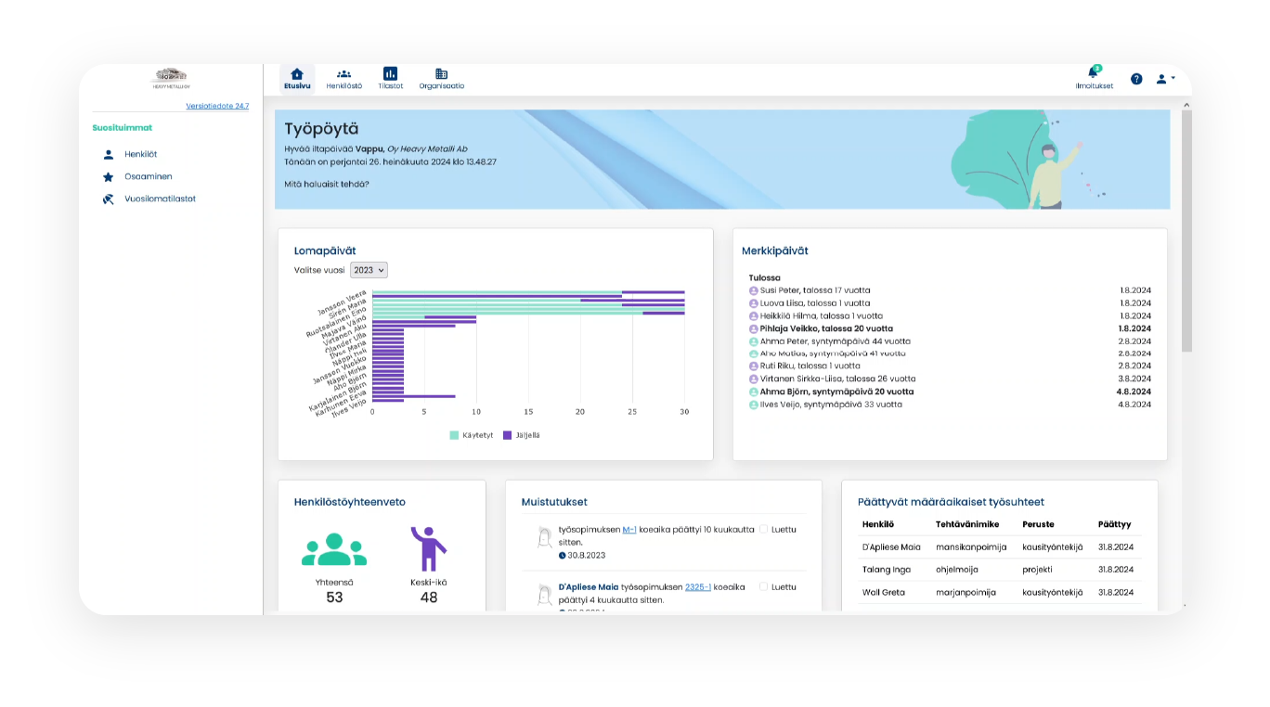Image resolution: width=1270 pixels, height=707 pixels.
Task: Click the page vertical scrollbar
Action: tap(1186, 230)
